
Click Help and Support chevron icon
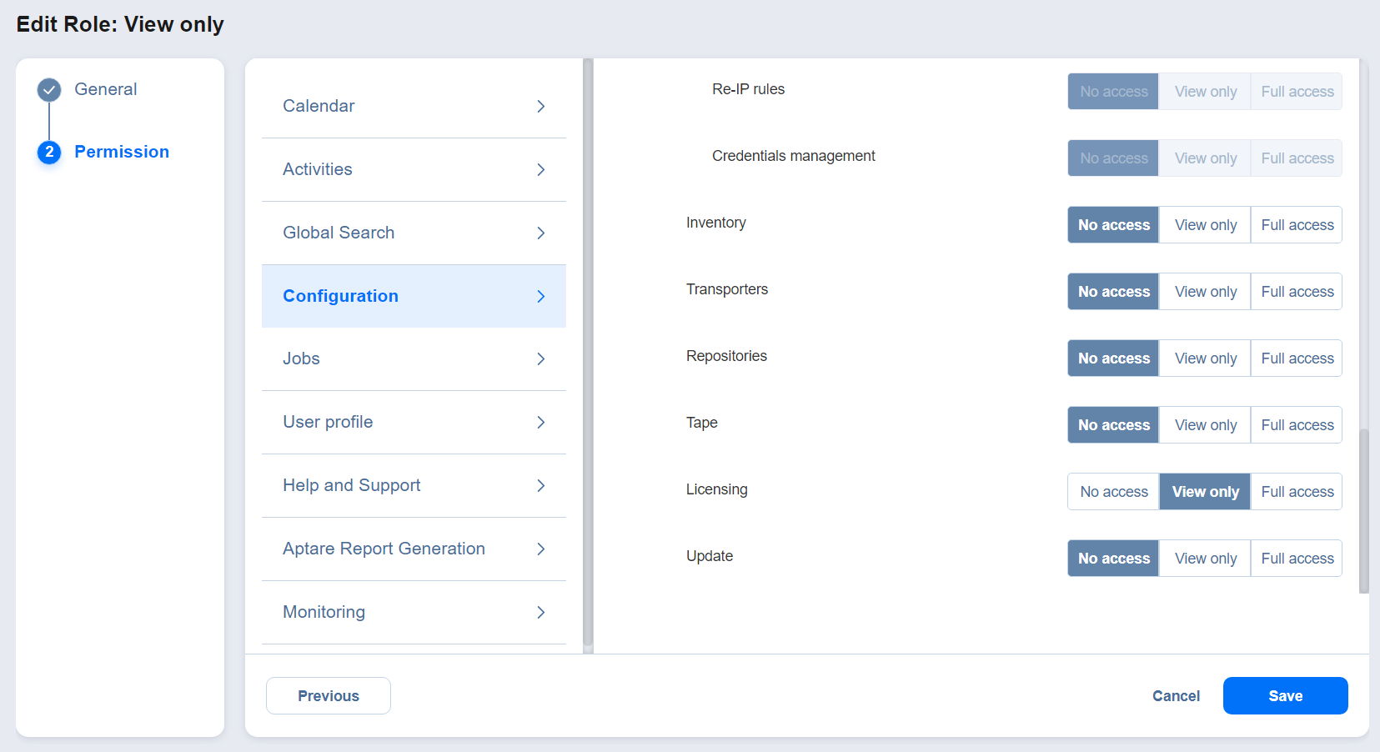point(541,485)
